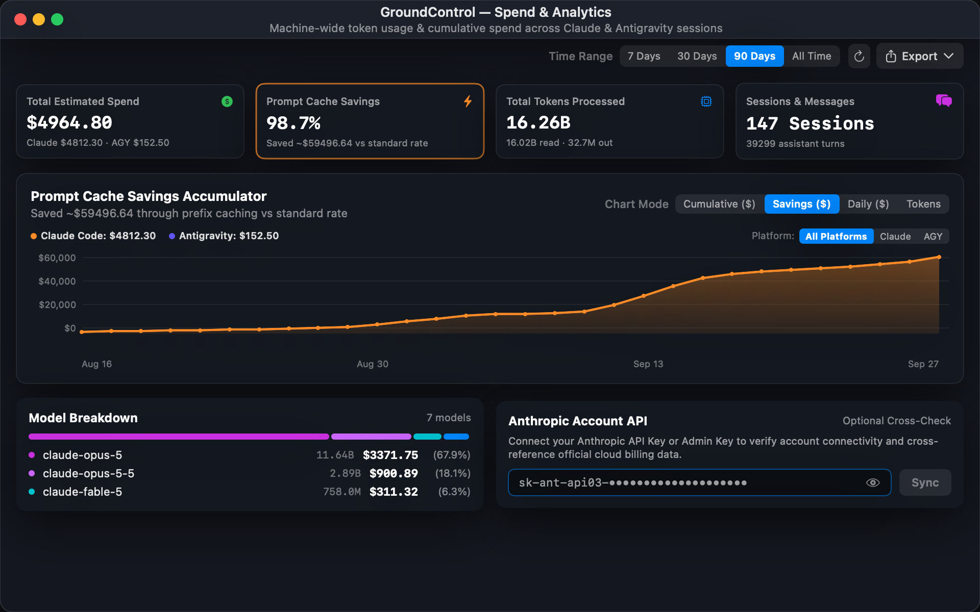Image resolution: width=980 pixels, height=612 pixels.
Task: Click the 147 Sessions value
Action: [x=810, y=123]
